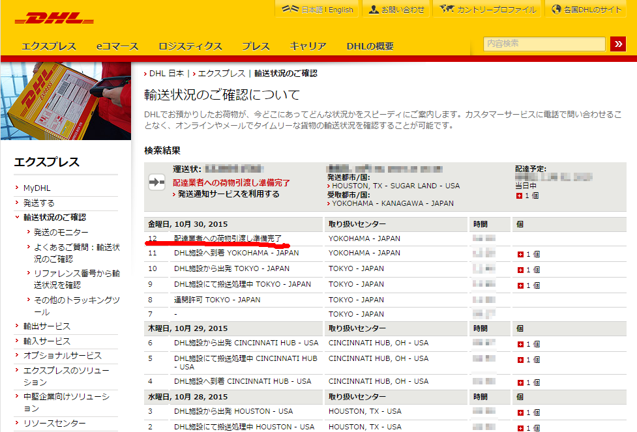This screenshot has width=637, height=432.
Task: Expand piece details for row 3 Houston departure
Action: pos(520,412)
